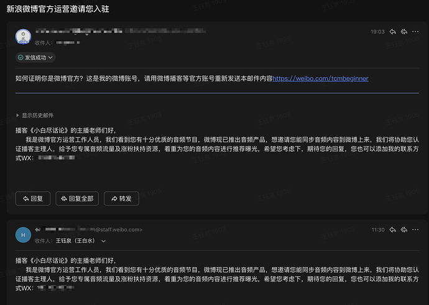Click the blue H avatar of the 11:30 email
This screenshot has width=429, height=305.
(23, 235)
